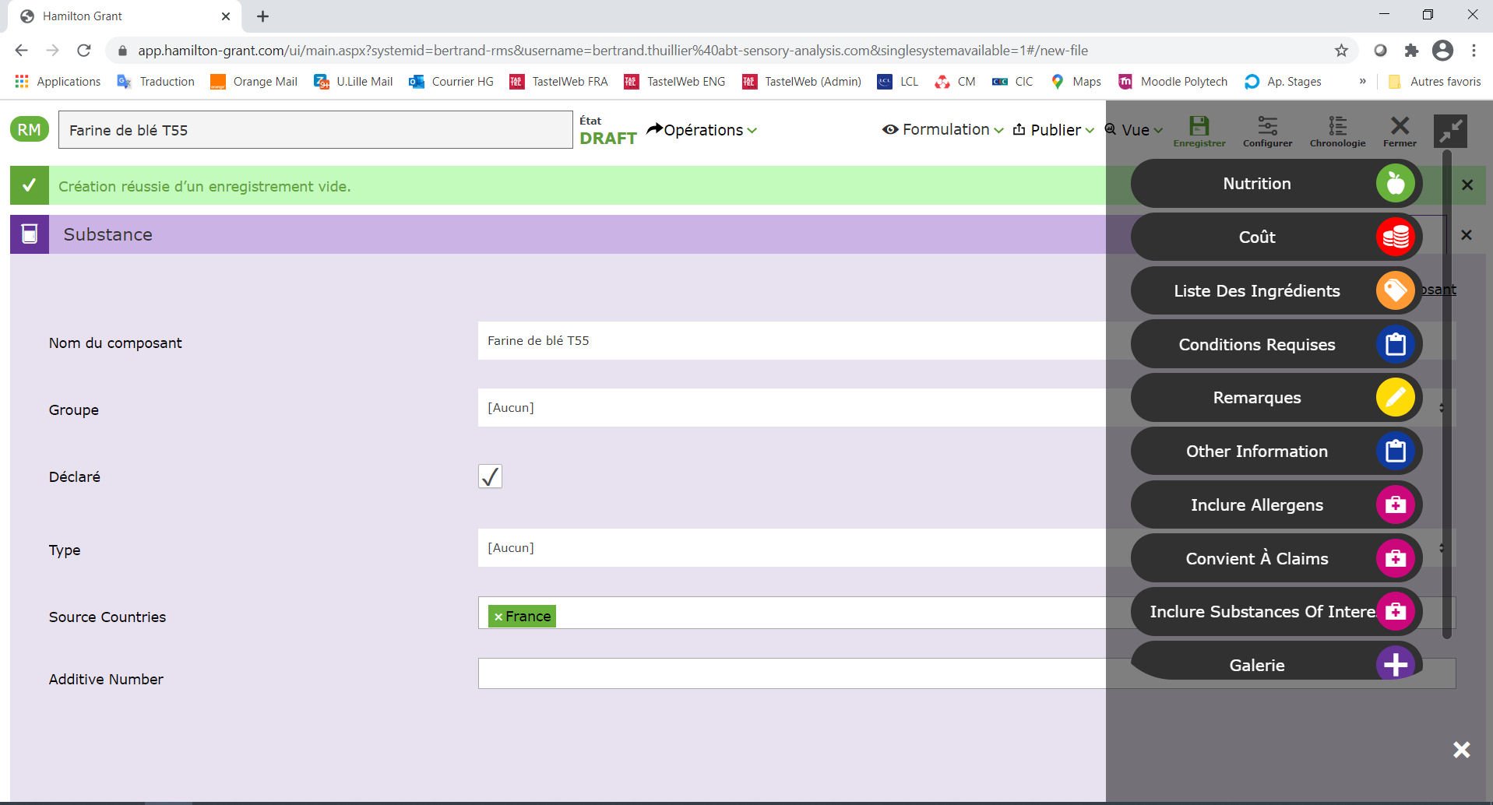Open the Publier menu
The image size is (1493, 805).
(x=1052, y=130)
